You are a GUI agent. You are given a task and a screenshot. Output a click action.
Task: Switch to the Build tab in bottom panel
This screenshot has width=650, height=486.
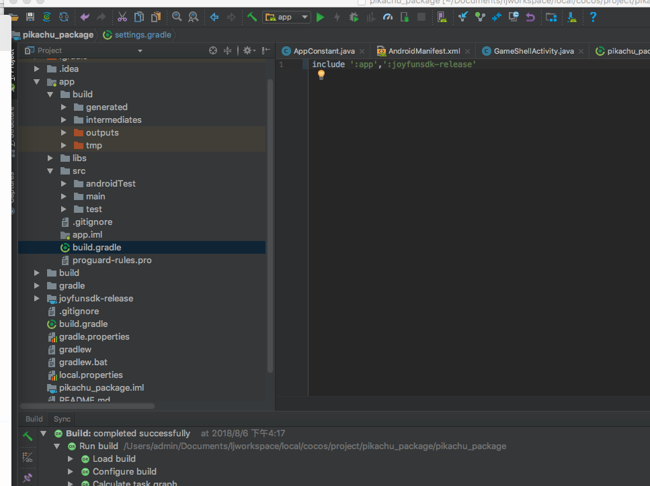point(34,419)
